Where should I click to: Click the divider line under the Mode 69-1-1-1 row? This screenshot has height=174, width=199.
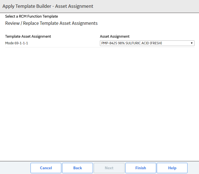click(x=100, y=47)
